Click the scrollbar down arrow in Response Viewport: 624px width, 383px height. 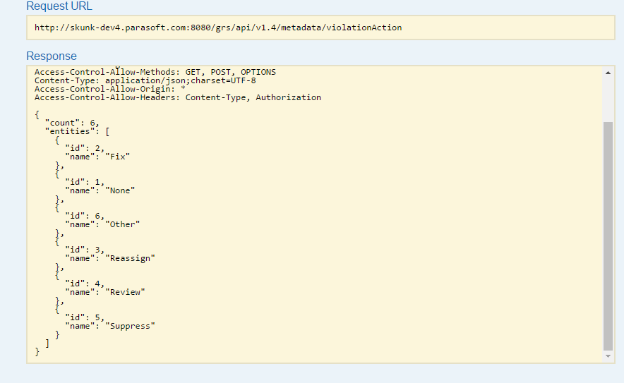(x=608, y=356)
